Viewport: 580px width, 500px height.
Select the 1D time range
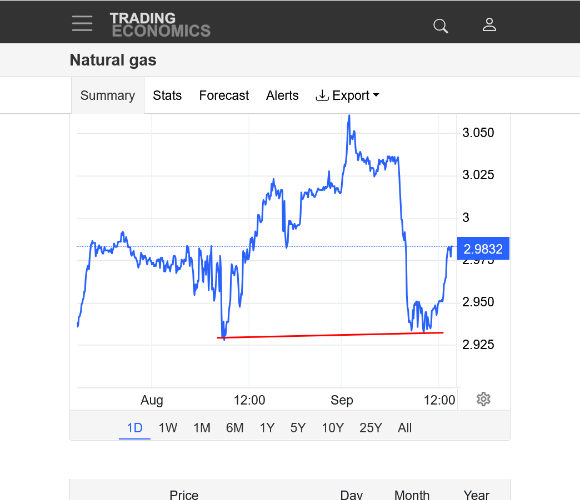(134, 428)
